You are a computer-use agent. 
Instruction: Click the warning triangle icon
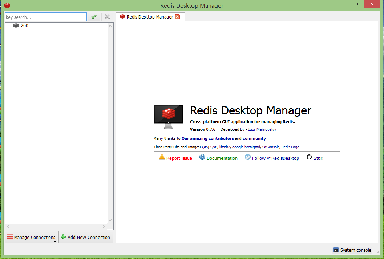pyautogui.click(x=162, y=157)
